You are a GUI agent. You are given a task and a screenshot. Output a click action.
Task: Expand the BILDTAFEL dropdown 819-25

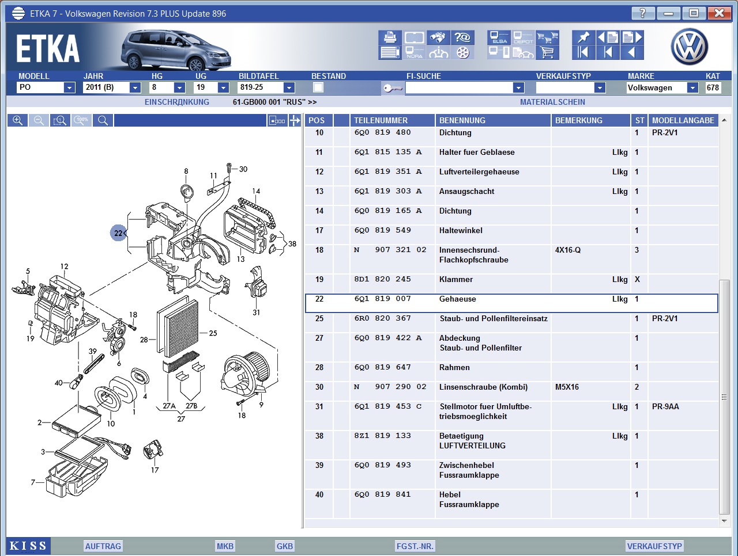289,87
